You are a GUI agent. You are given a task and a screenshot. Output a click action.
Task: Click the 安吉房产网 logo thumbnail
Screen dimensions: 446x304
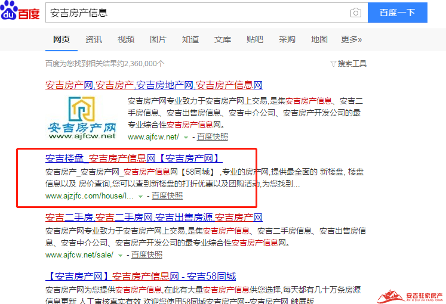tap(82, 117)
